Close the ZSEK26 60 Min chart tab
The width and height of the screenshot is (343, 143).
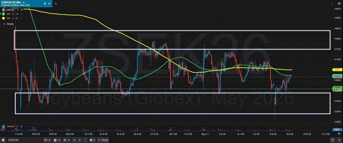point(49,3)
